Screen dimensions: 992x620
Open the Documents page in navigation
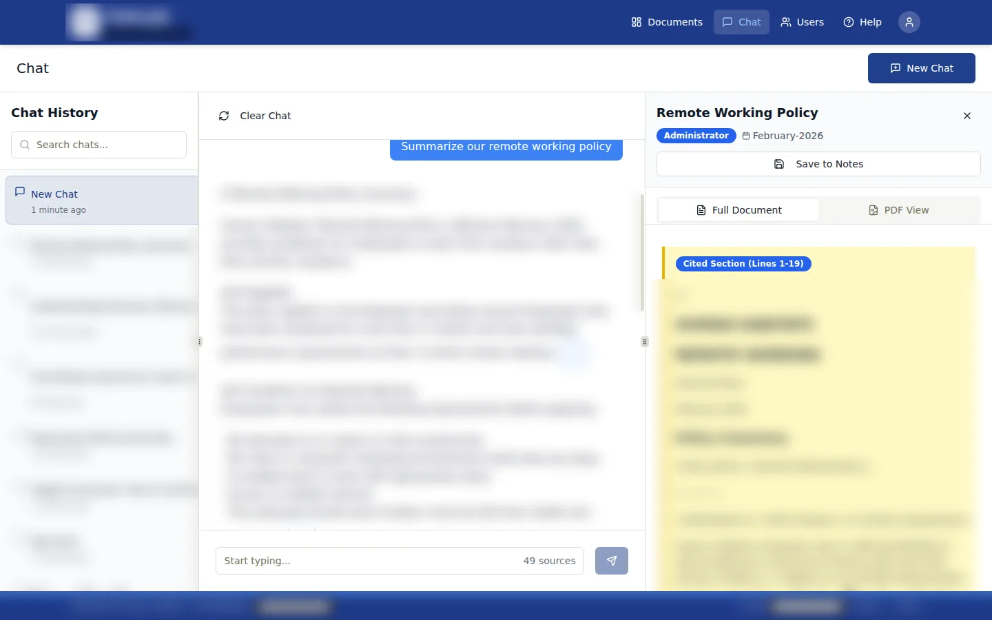666,22
